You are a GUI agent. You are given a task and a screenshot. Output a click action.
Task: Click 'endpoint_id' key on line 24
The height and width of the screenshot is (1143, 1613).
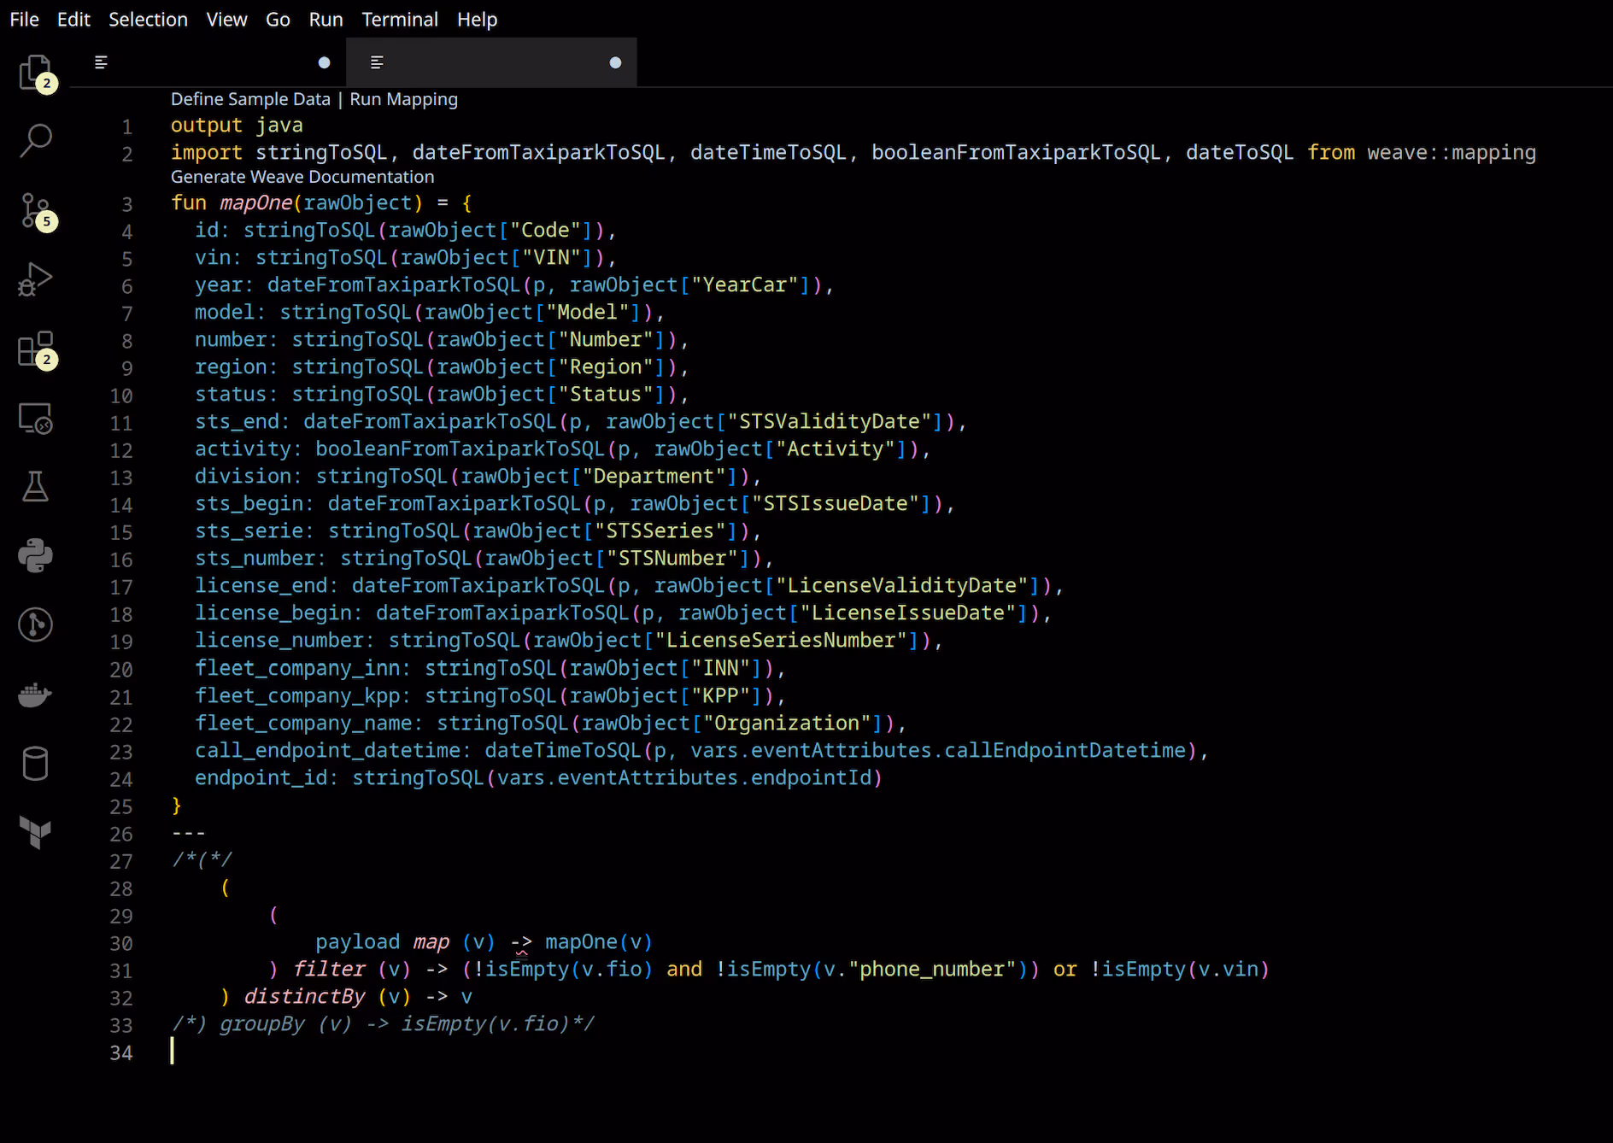(x=261, y=777)
